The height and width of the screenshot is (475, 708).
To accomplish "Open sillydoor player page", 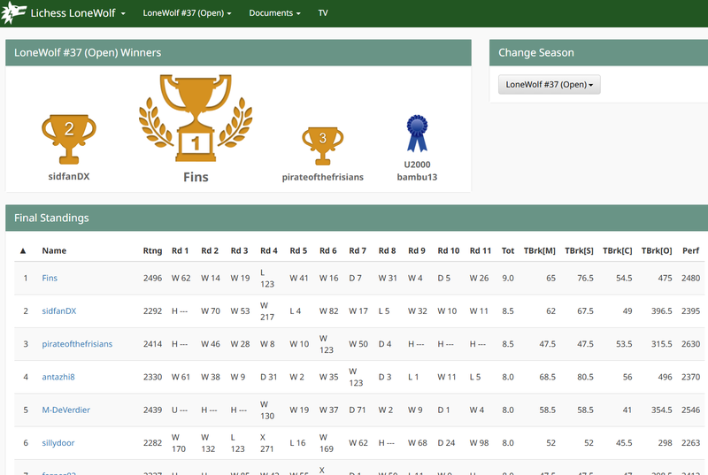I will click(60, 442).
